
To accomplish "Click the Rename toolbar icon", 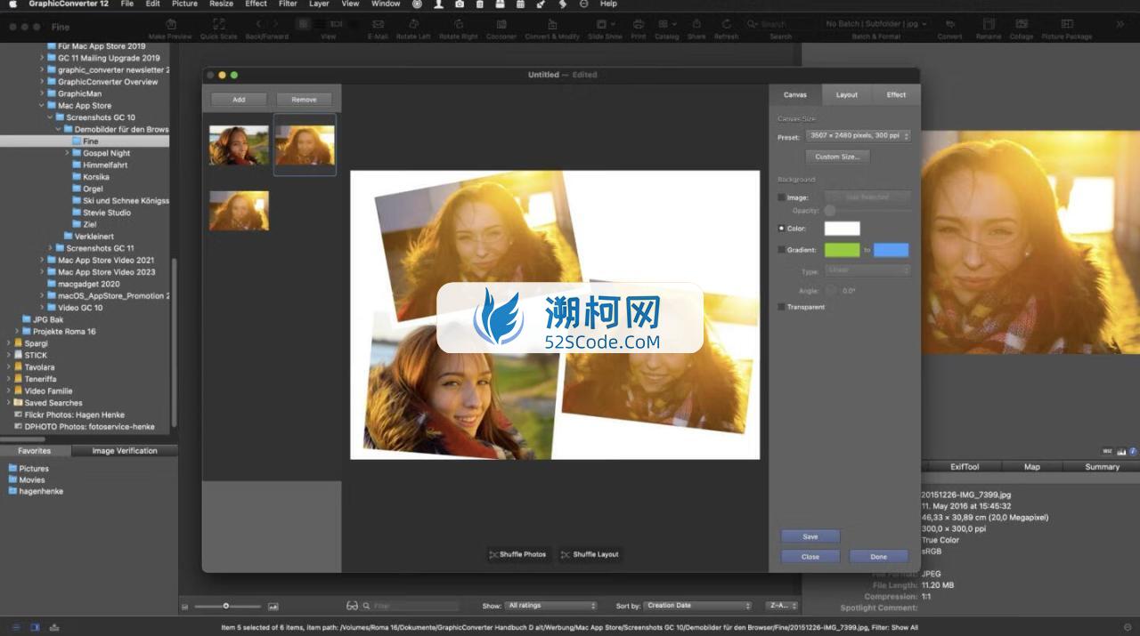I will (989, 24).
